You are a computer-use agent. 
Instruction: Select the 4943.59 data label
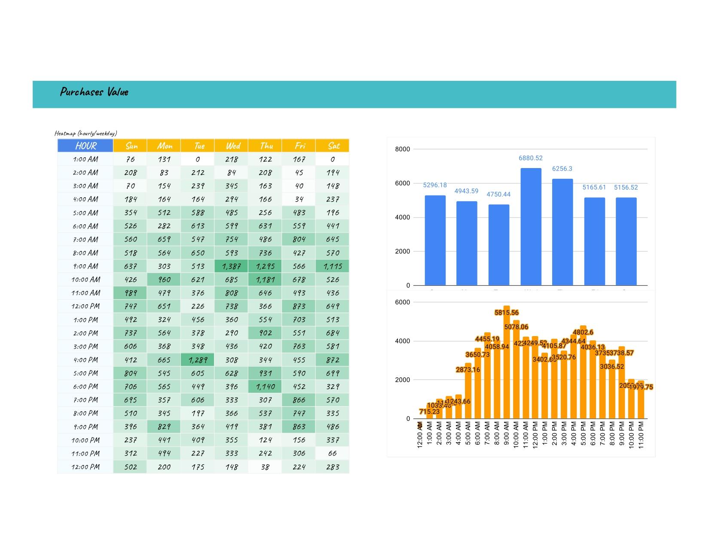coord(467,191)
